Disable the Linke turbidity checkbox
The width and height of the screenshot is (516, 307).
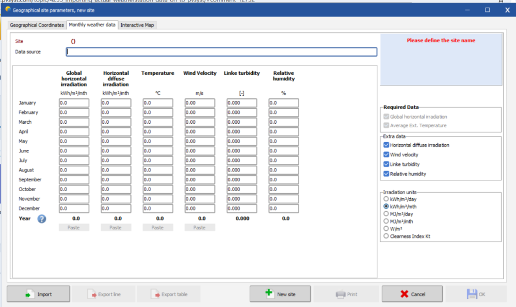click(x=386, y=164)
